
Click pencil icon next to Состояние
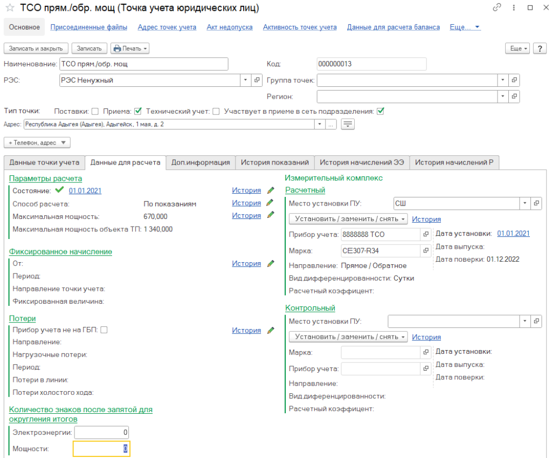coord(271,190)
